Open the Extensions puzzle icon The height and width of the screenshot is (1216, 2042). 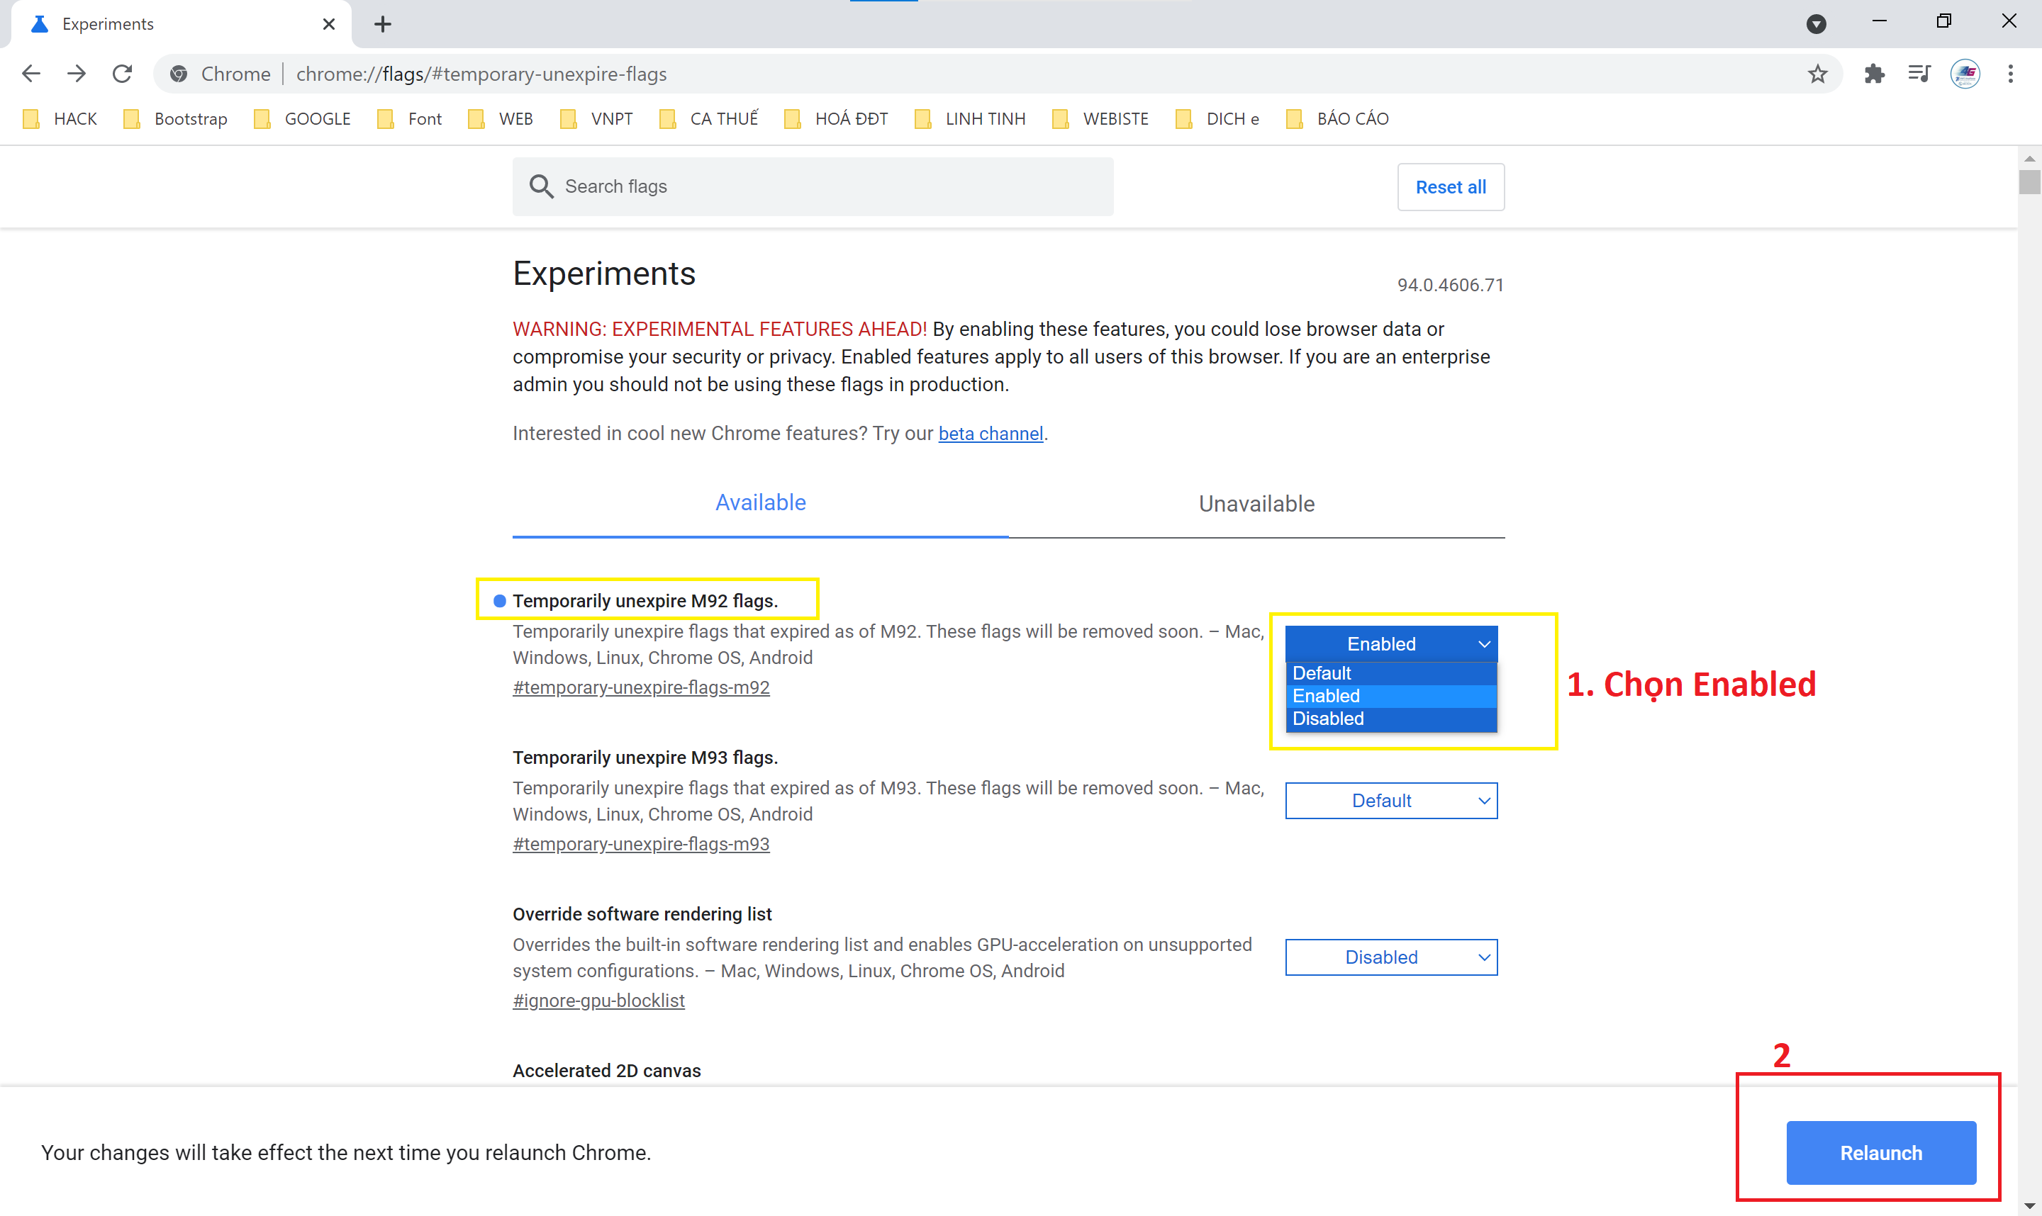[1874, 74]
